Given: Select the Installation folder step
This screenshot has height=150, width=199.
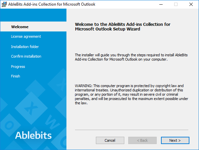Looking at the screenshot, I should pos(25,47).
